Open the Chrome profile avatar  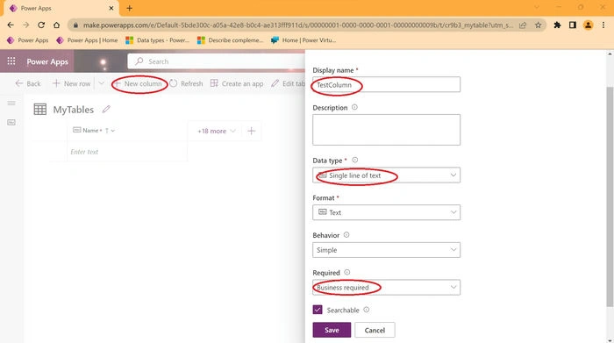click(589, 25)
